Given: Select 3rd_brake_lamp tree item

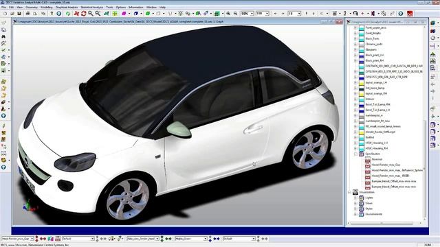Looking at the screenshot, I should click(x=375, y=89).
